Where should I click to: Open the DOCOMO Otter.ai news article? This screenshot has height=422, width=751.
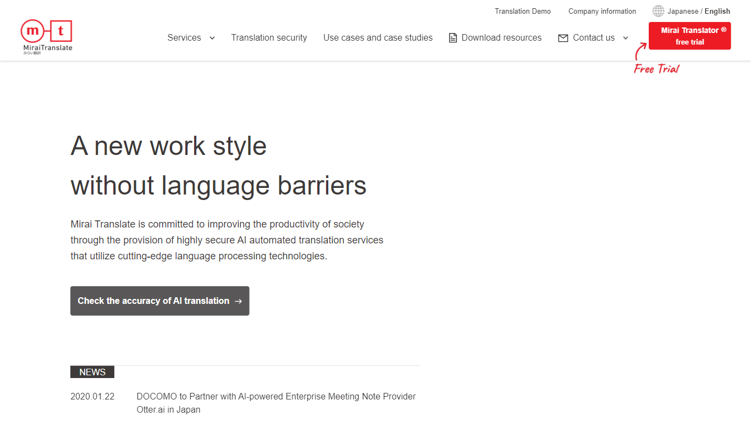(276, 403)
